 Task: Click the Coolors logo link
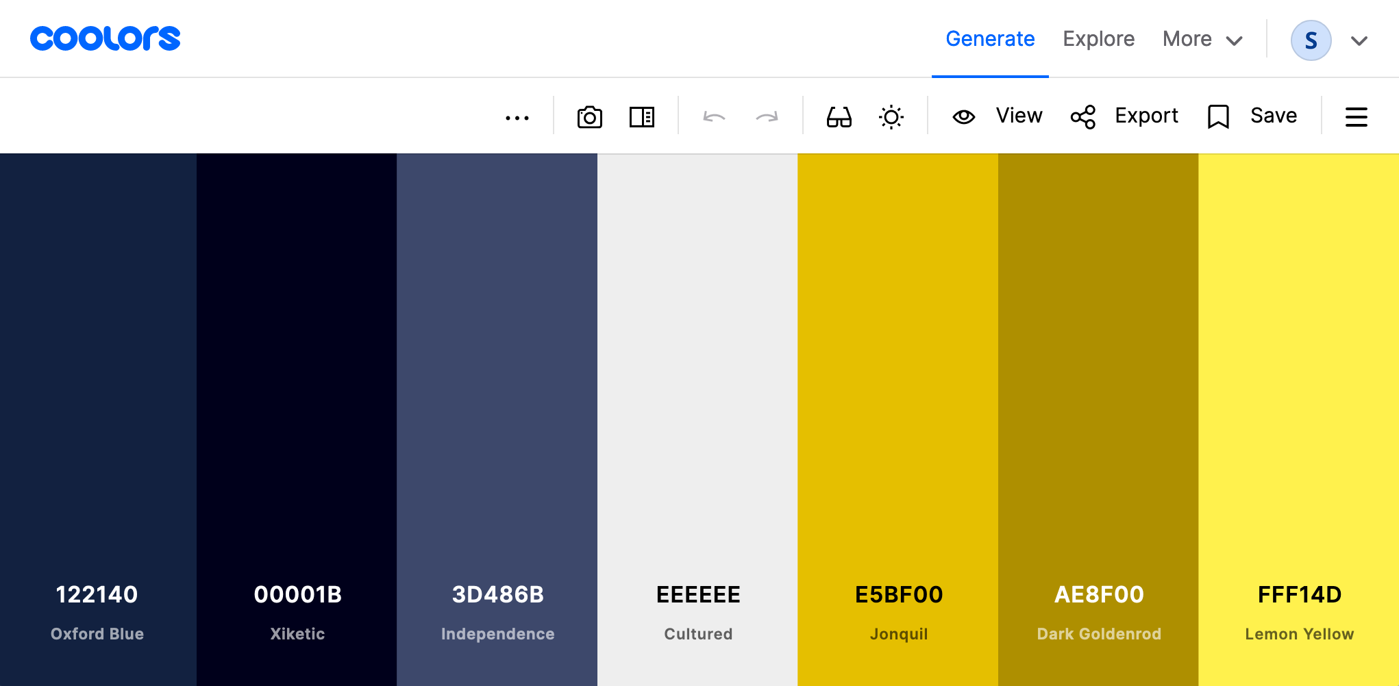click(x=105, y=38)
